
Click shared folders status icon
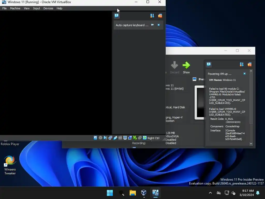tap(120, 138)
